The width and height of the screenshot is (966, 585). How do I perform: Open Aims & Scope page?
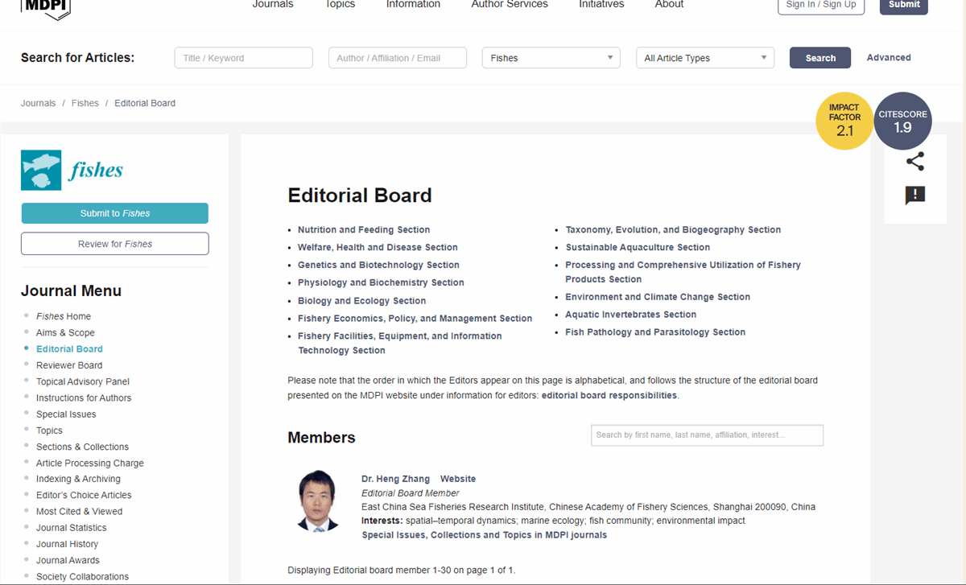[65, 332]
